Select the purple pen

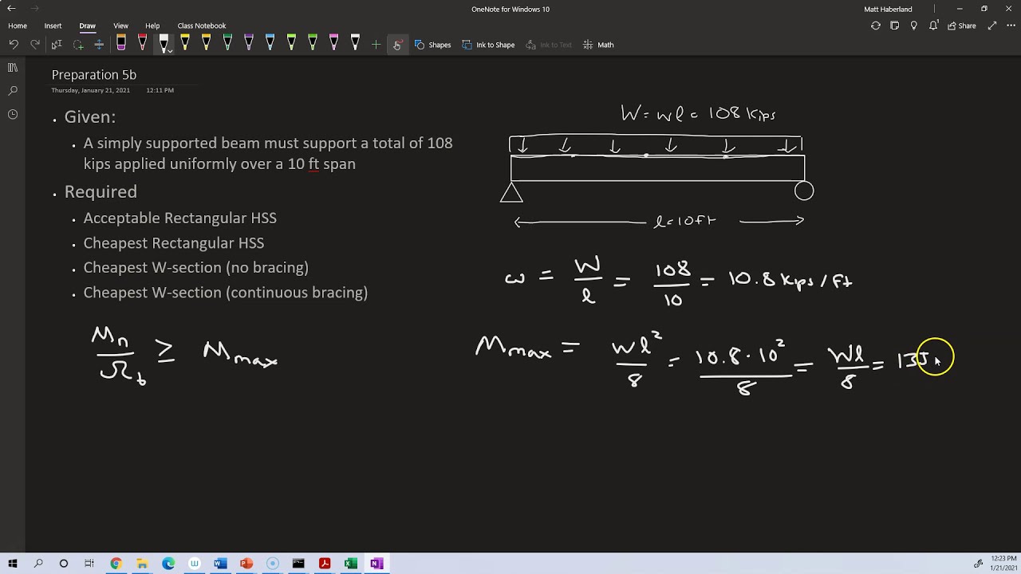coord(248,44)
